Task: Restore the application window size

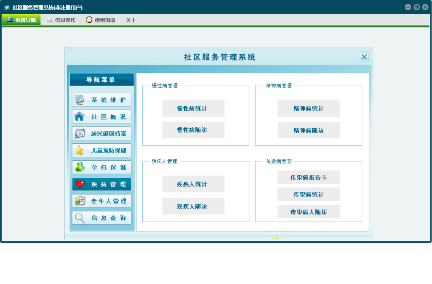Action: 417,7
